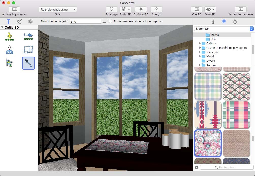Select the eyedropper material tool
Screen dimensions: 255x176
[x=28, y=63]
